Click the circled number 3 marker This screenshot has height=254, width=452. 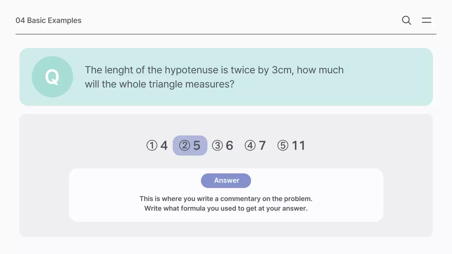tap(217, 145)
